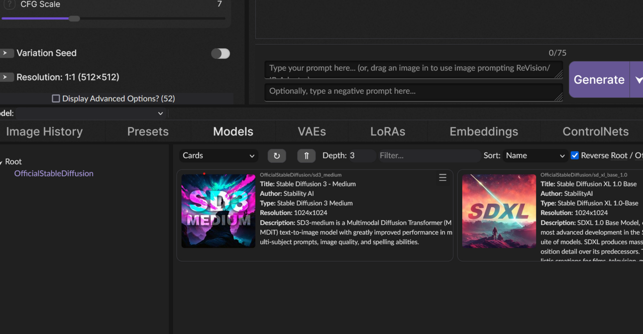Toggle the Variation Seed switch
643x334 pixels.
point(221,54)
